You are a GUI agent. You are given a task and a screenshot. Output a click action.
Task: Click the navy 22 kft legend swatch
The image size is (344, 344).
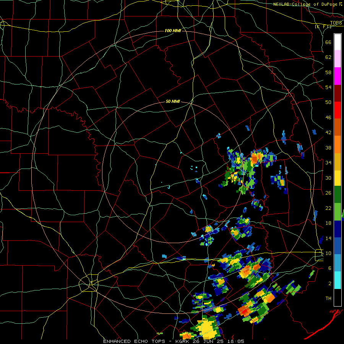[338, 229]
